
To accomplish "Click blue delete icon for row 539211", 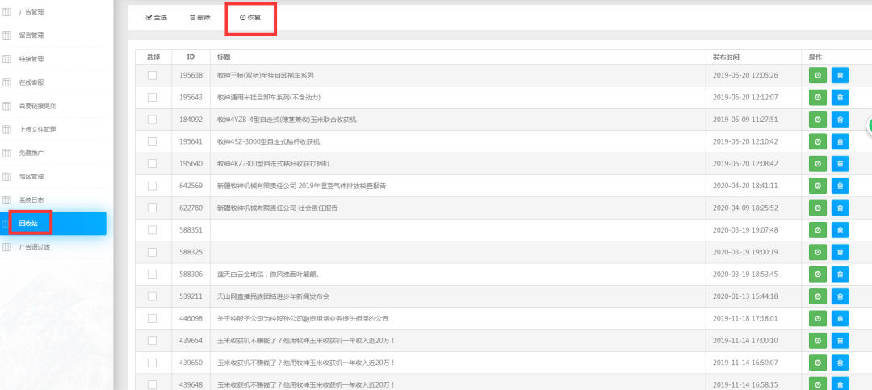I will point(840,296).
